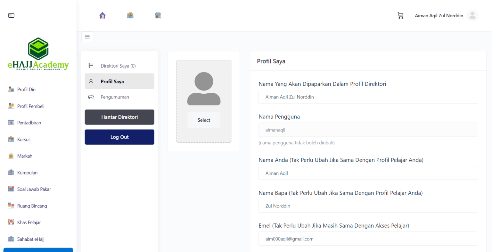The image size is (492, 252).
Task: Go to Markah sidebar item
Action: 25,156
